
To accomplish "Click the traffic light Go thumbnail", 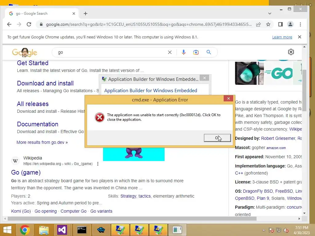I will pos(249,73).
